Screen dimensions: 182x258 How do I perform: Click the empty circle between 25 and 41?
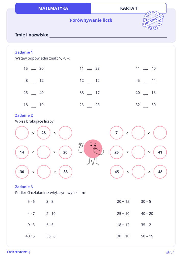138,152
